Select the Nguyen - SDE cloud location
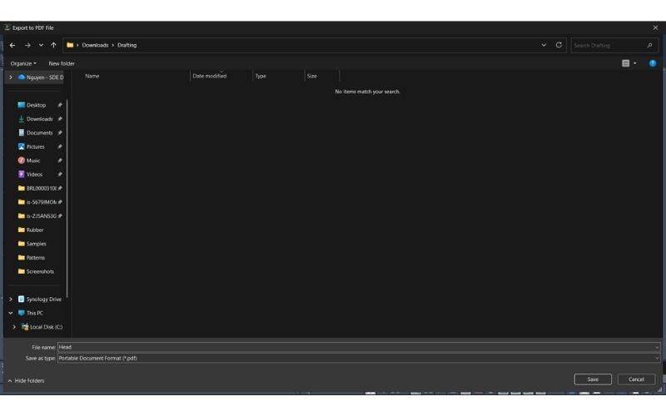Viewport: 666px width, 416px height. click(41, 77)
